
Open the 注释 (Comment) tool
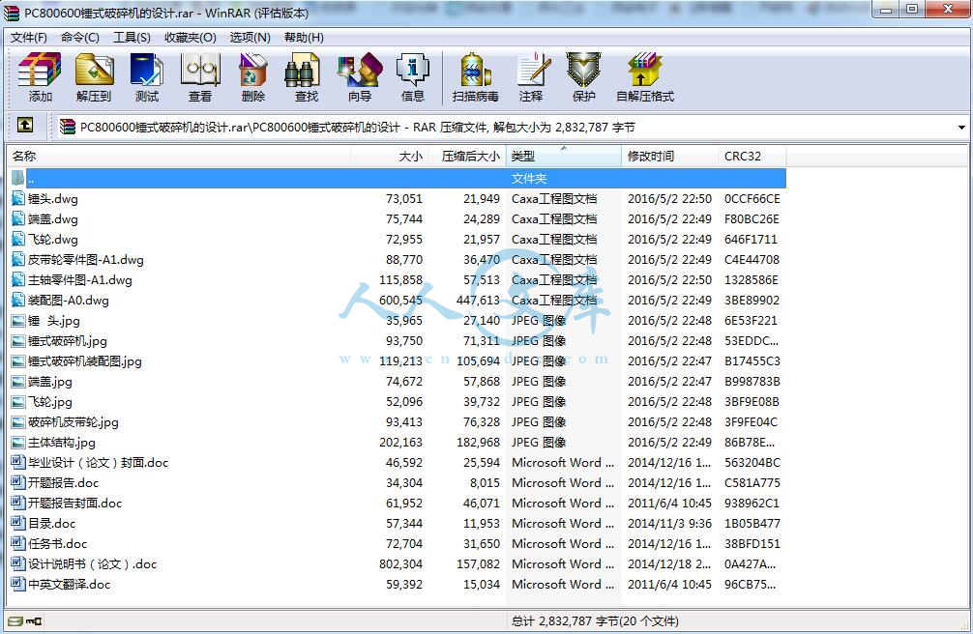coord(531,77)
